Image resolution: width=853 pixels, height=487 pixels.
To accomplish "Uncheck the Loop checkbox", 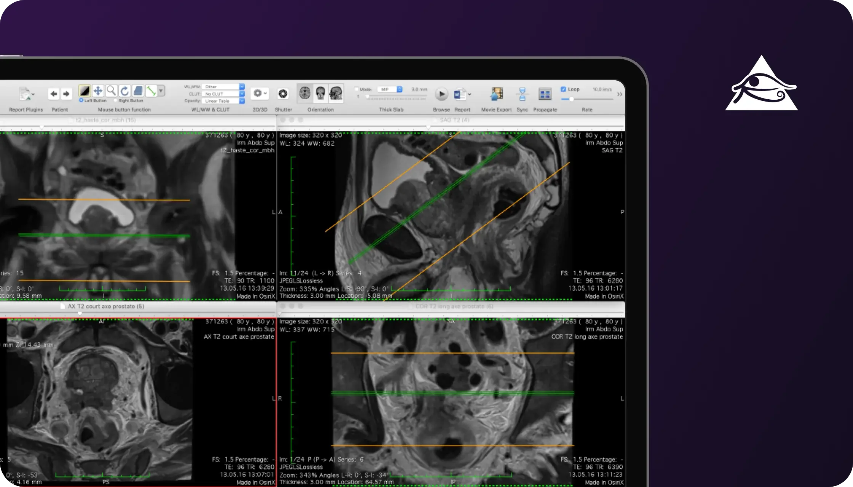I will pyautogui.click(x=563, y=89).
